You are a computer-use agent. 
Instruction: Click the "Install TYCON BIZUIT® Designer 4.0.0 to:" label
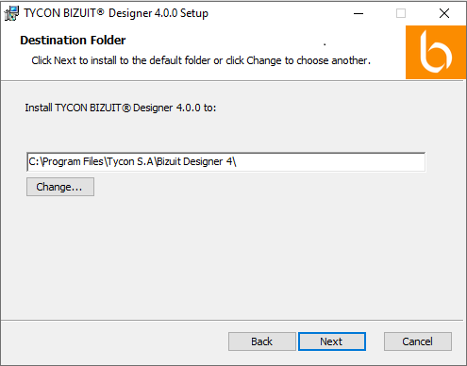point(121,108)
